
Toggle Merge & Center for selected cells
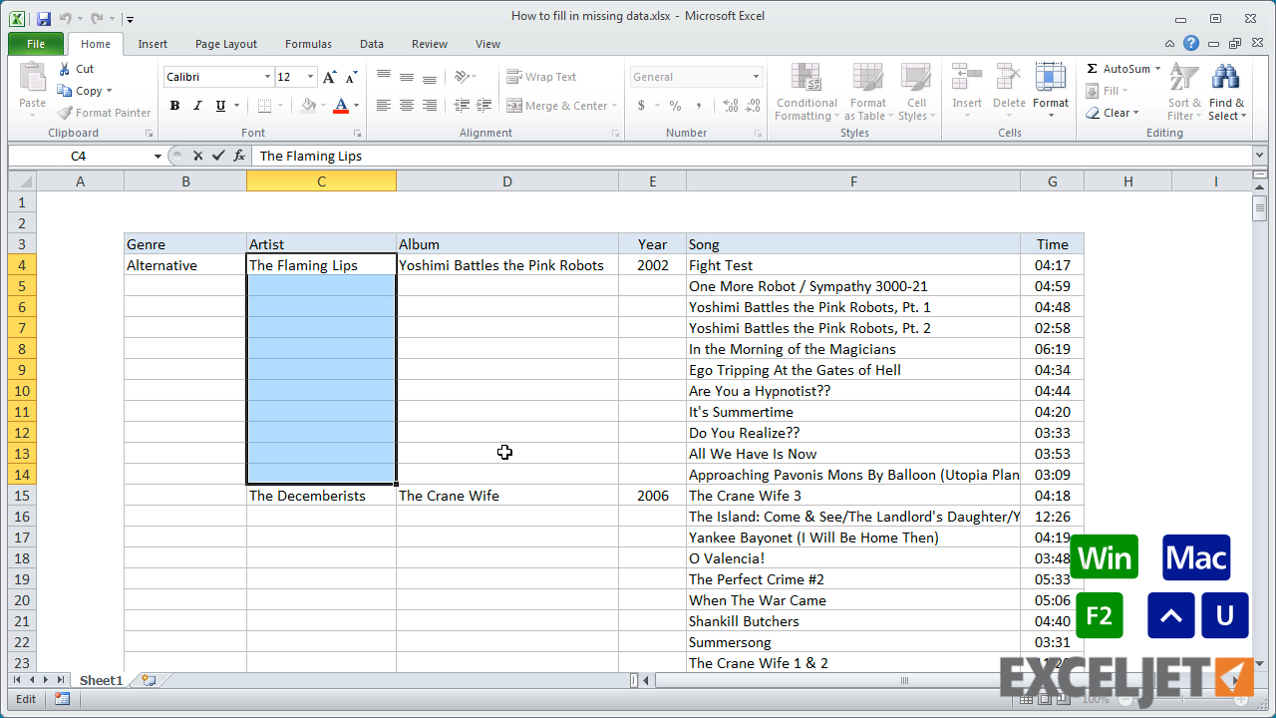(x=556, y=105)
